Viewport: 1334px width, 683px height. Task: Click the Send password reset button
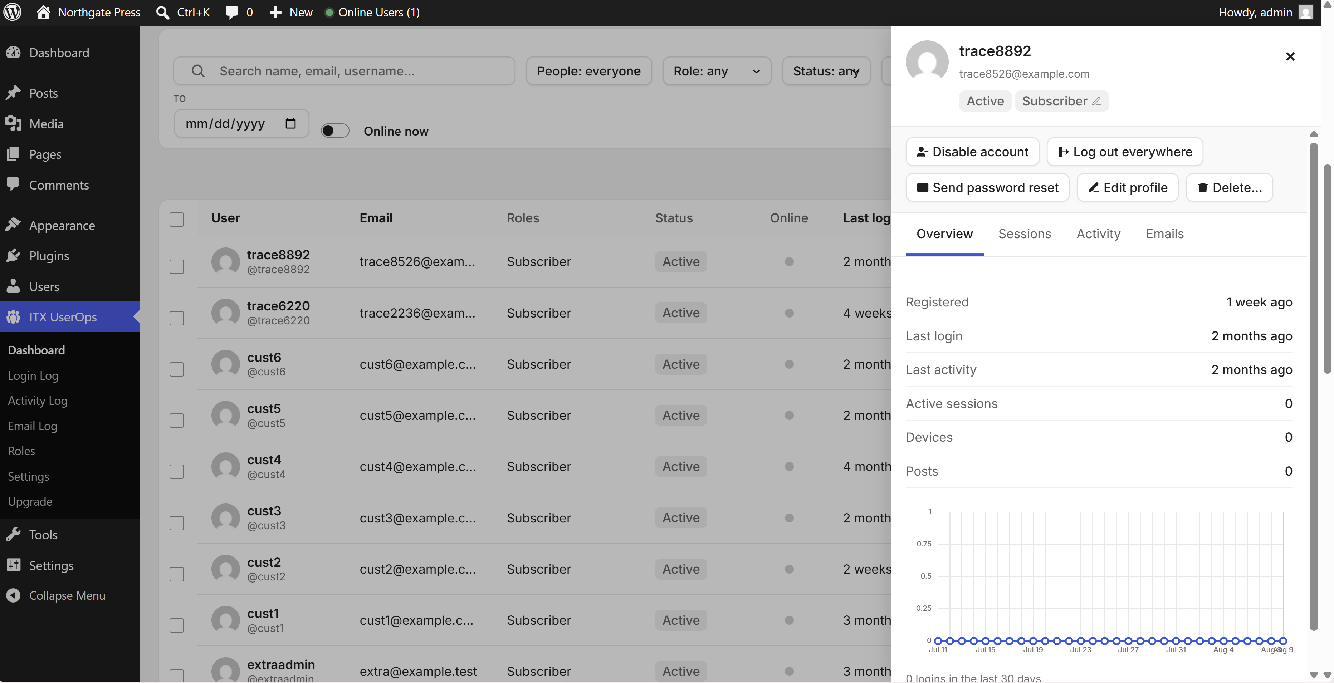987,187
